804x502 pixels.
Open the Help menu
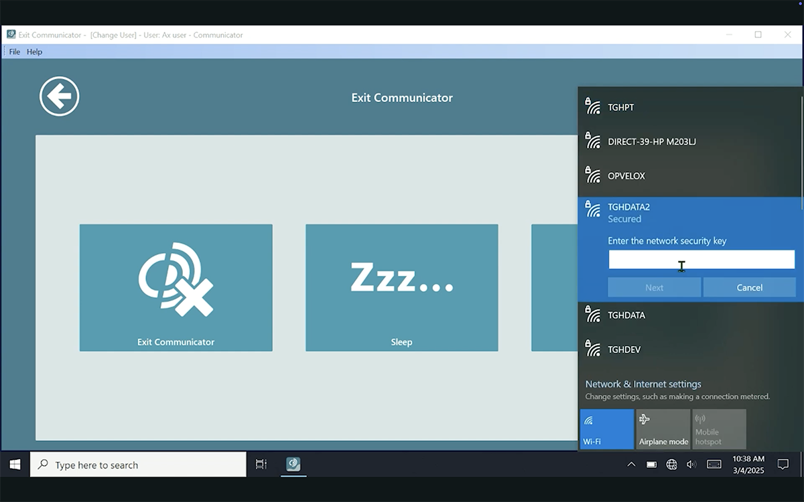pos(34,52)
